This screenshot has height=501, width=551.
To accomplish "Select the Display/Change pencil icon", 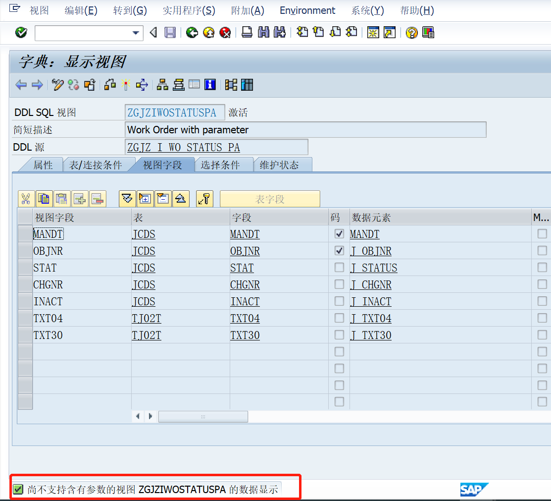I will point(58,85).
